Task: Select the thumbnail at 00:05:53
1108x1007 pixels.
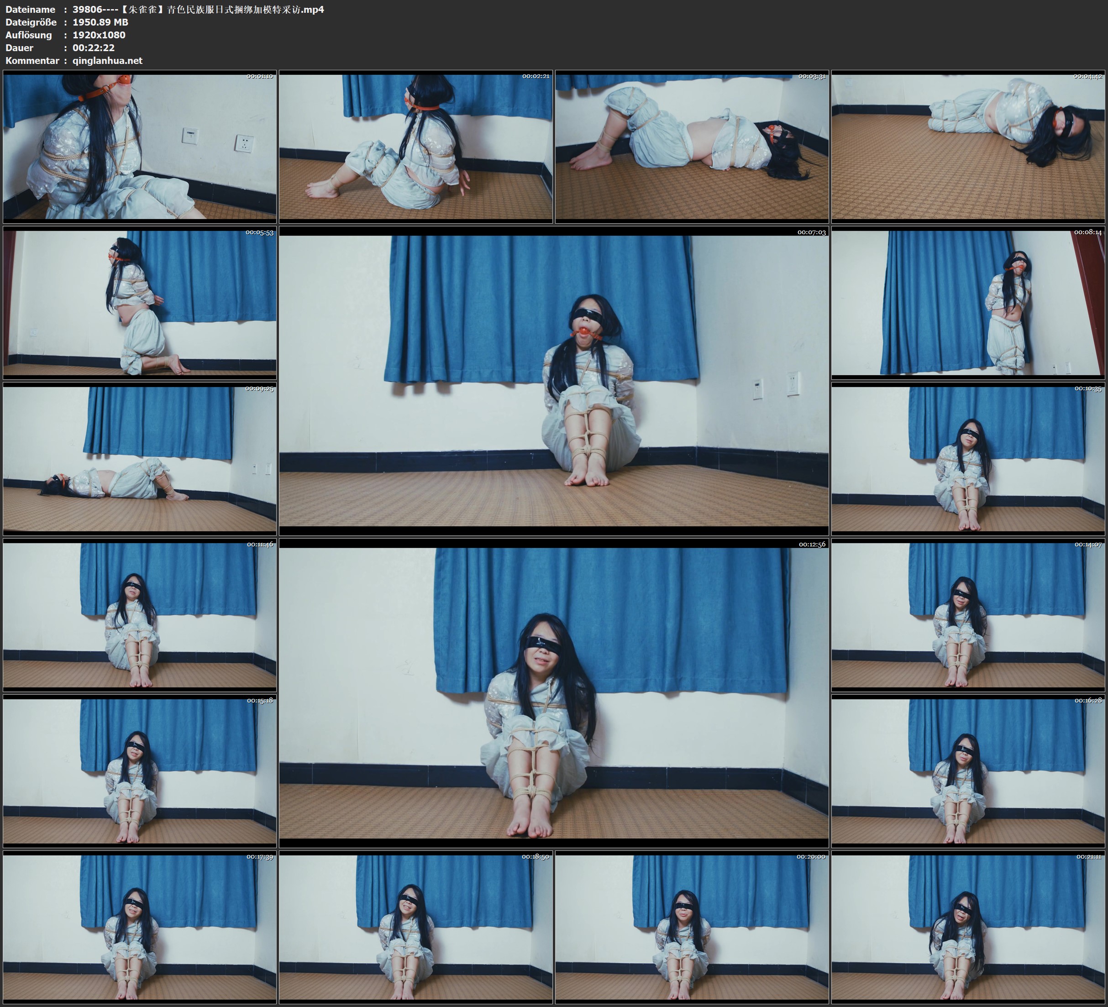Action: click(x=140, y=303)
